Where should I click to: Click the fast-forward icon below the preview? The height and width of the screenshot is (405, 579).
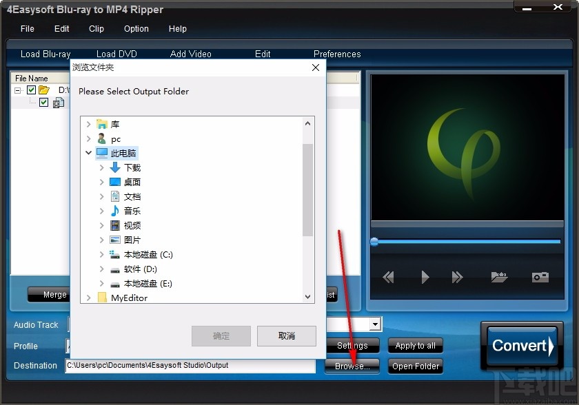pyautogui.click(x=457, y=277)
